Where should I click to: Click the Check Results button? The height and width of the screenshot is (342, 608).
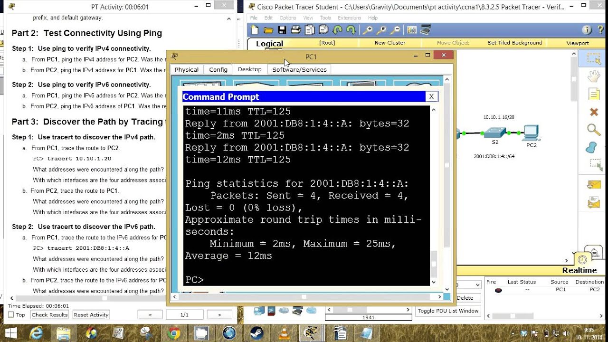[x=50, y=315]
